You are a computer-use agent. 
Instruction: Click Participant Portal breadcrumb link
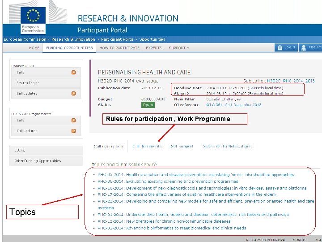click(117, 39)
